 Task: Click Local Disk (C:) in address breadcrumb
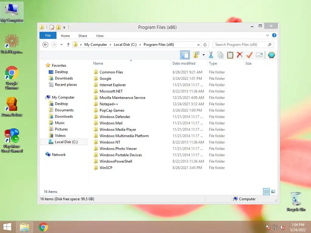(125, 45)
